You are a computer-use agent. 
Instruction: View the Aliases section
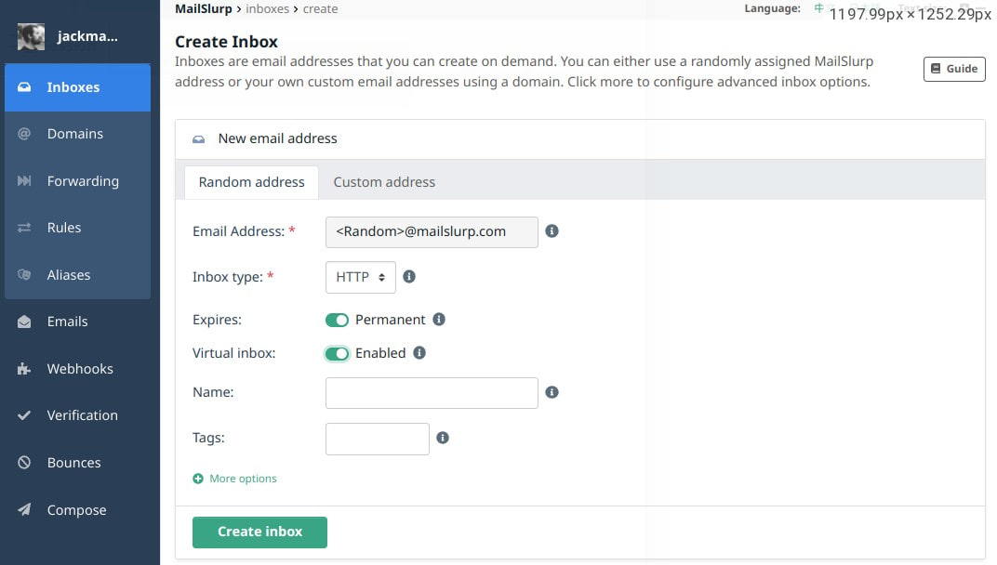click(68, 274)
